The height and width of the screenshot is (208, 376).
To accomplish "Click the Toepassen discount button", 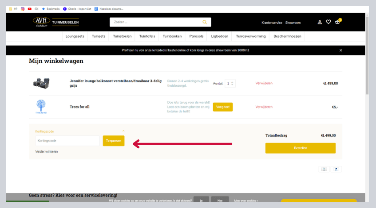I will [x=114, y=141].
